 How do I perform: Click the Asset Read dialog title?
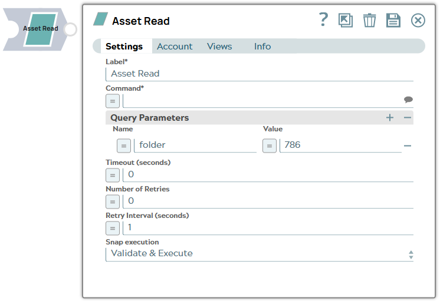pos(141,21)
